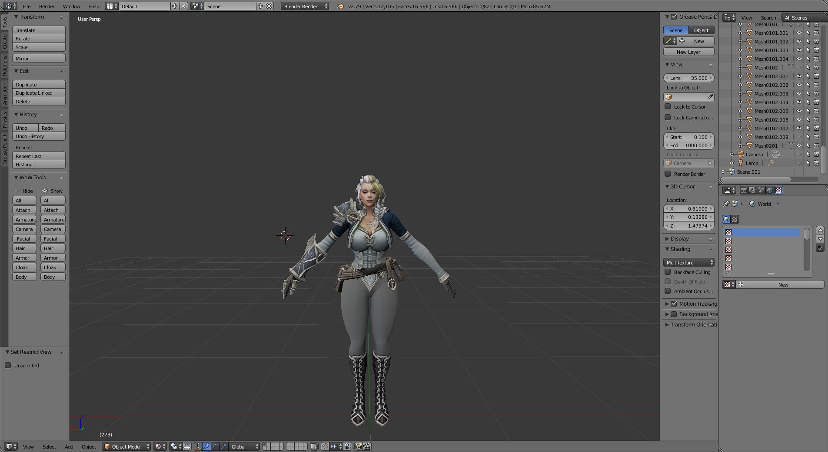This screenshot has height=452, width=828.
Task: Toggle manipulate center points icon
Action: tap(187, 446)
